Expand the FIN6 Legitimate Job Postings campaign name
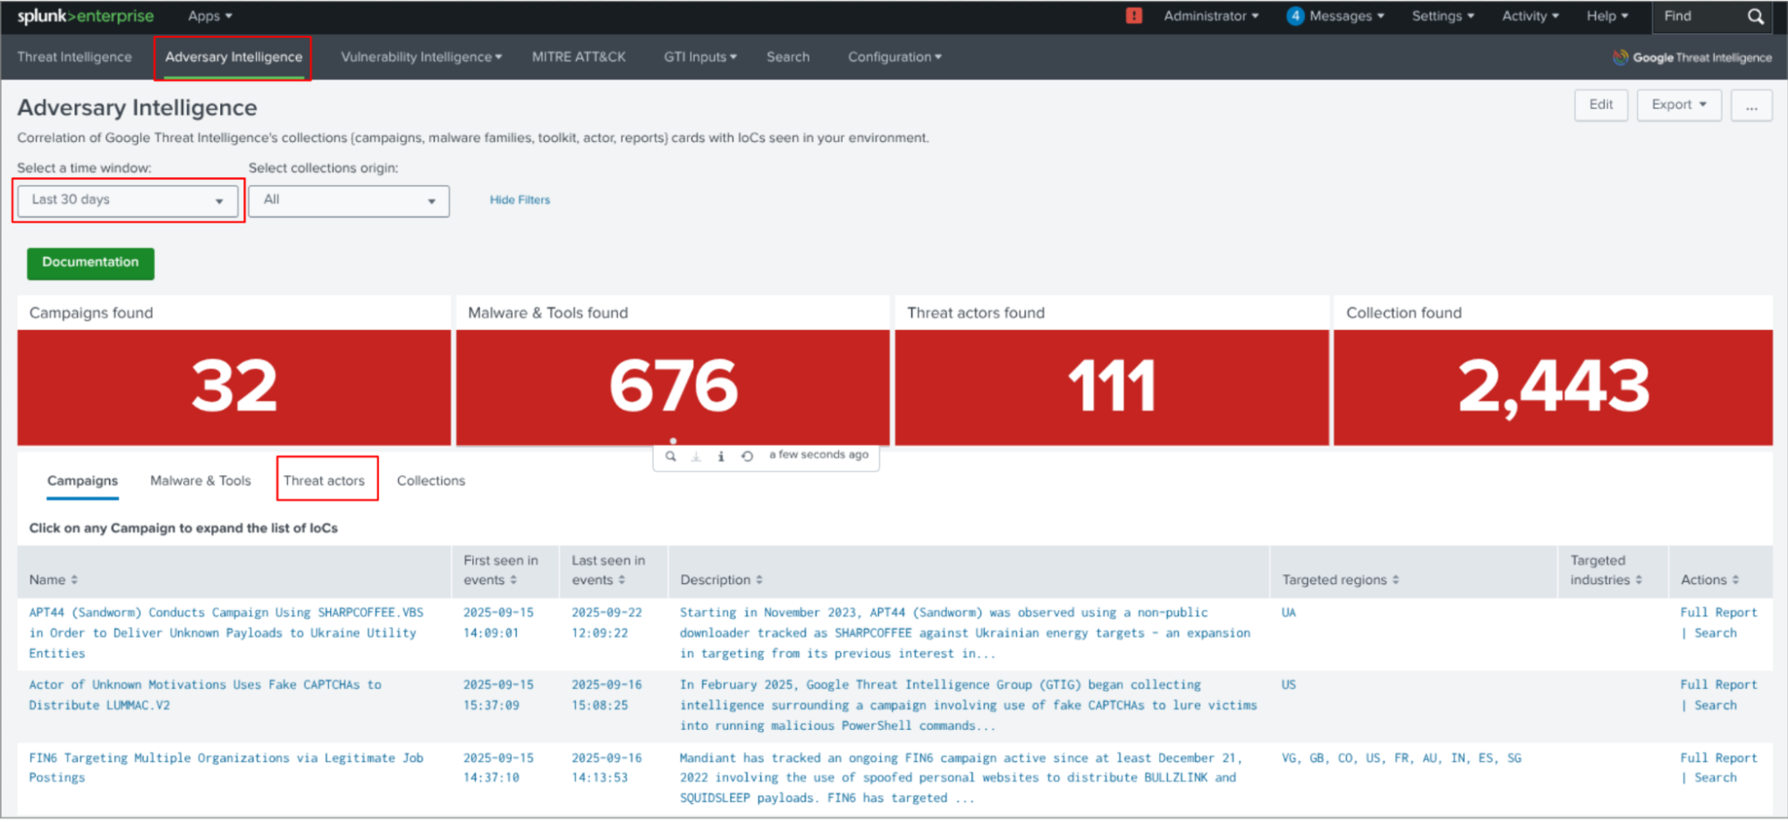 [x=226, y=768]
